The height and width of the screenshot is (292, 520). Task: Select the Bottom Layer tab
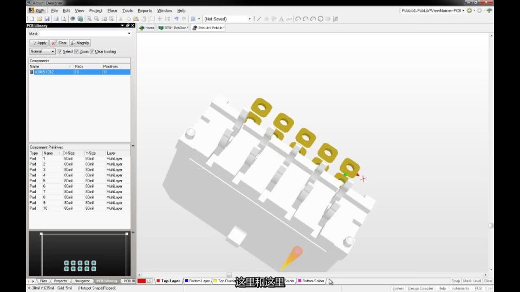[197, 281]
